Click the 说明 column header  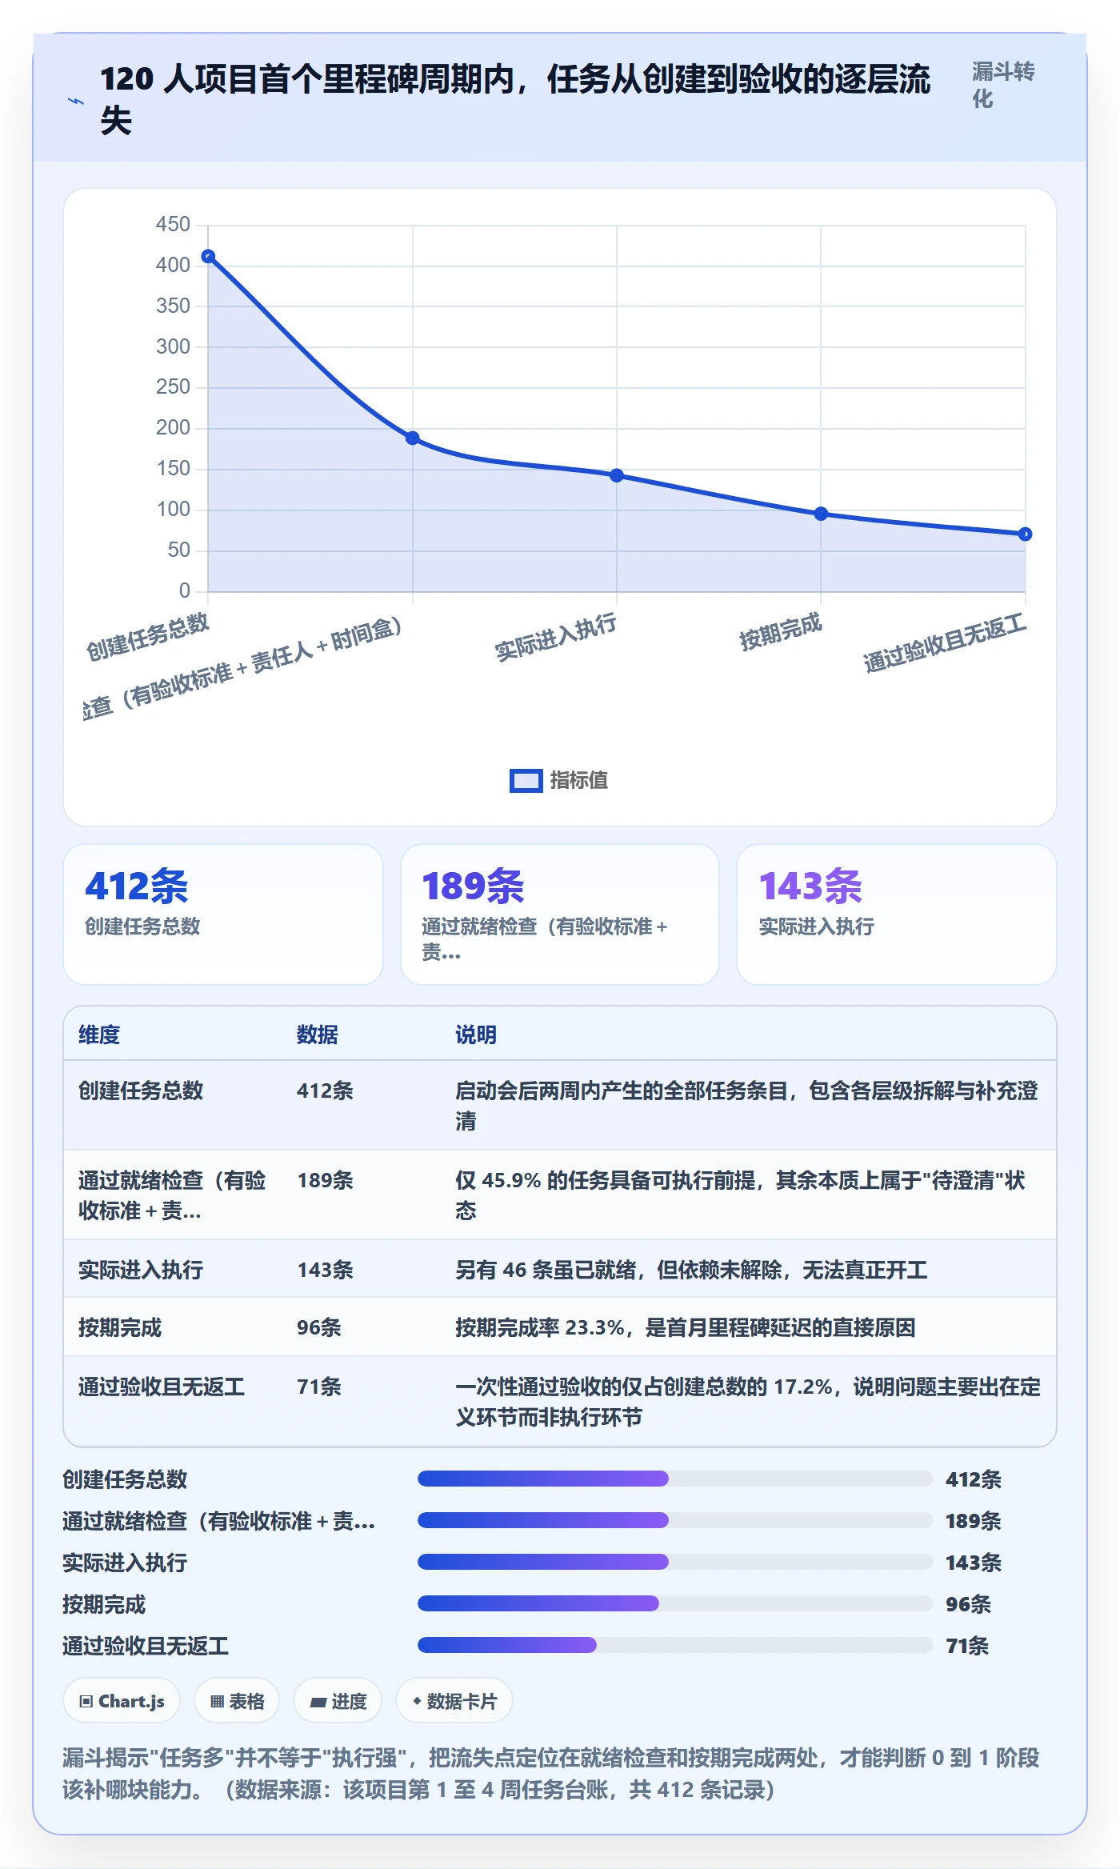click(x=476, y=1035)
